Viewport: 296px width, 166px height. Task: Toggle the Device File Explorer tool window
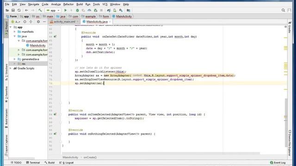point(290,142)
